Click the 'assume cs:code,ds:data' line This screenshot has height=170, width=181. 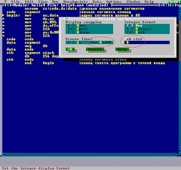[x=85, y=9]
